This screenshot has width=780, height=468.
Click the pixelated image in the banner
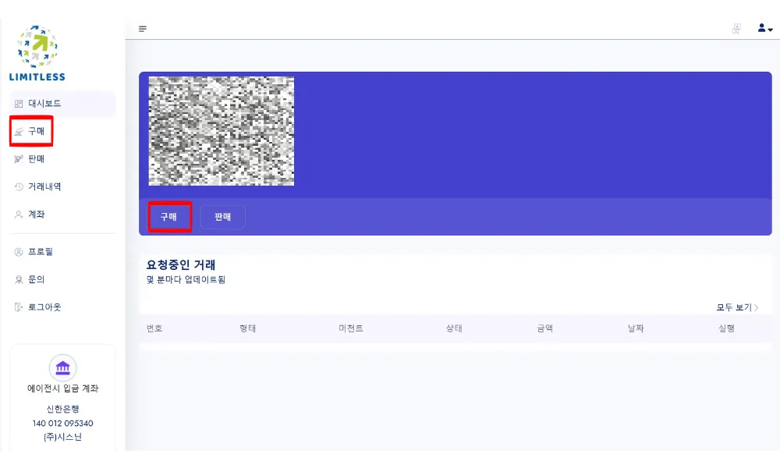222,131
